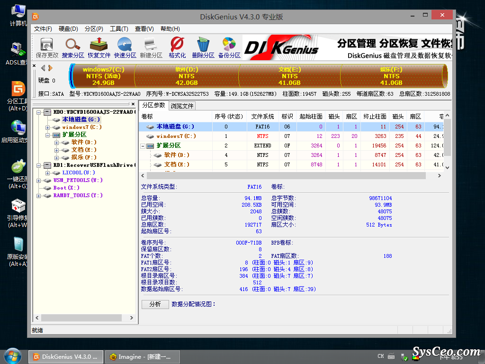485x364 pixels.
Task: Open the 原版安装 (Alt+A) desktop icon
Action: tap(18, 252)
